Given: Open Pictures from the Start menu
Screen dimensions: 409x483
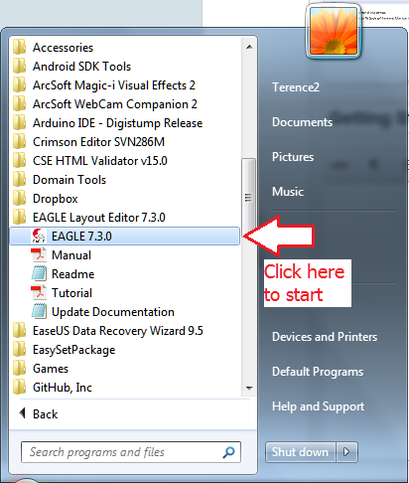Looking at the screenshot, I should click(293, 157).
